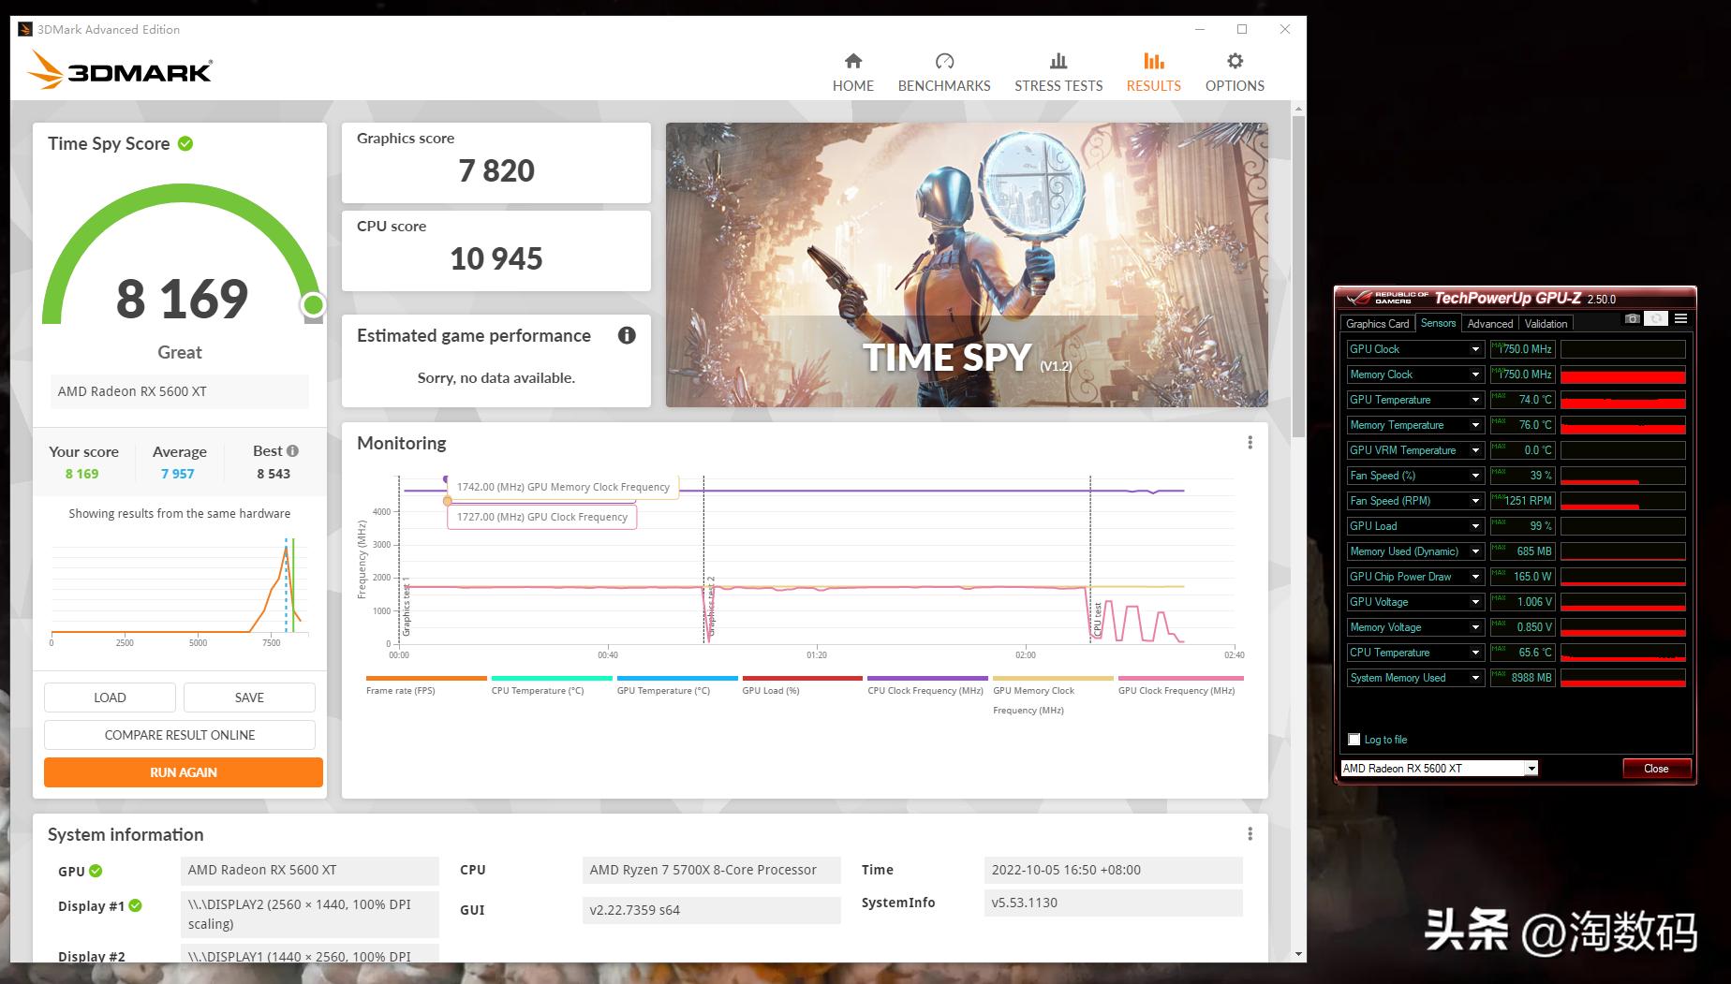1731x984 pixels.
Task: Open the Monitoring panel three-dot menu
Action: coord(1250,443)
